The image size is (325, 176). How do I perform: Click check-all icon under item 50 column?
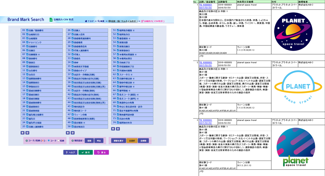tap(68, 133)
